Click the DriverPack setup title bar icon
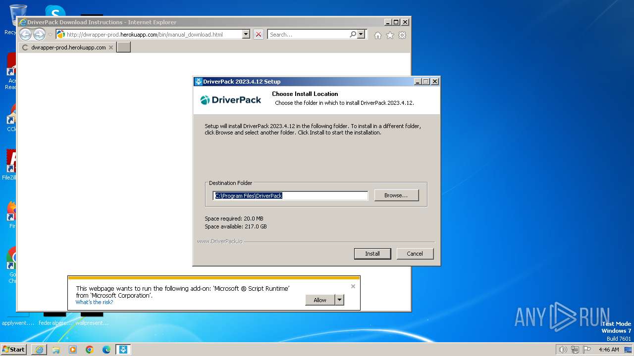Screen dimensions: 634x356 tap(198, 82)
